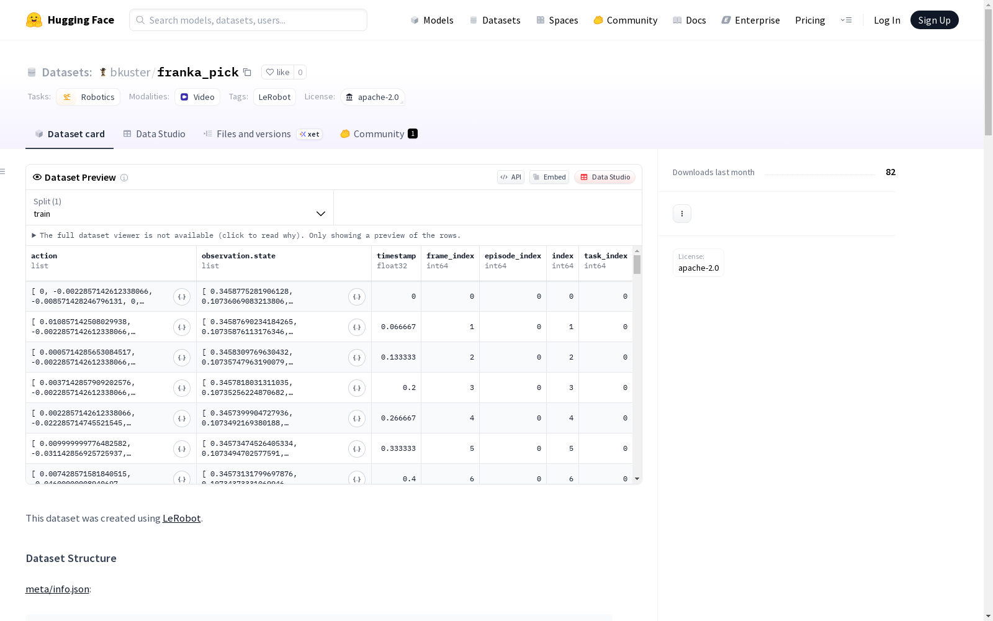Viewport: 993px width, 621px height.
Task: Open Models in the top navigation
Action: 432,20
